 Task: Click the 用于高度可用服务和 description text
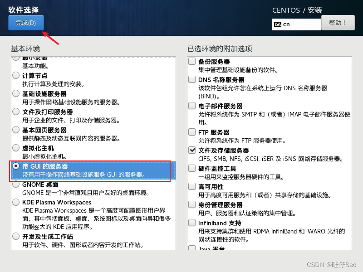click(x=265, y=195)
